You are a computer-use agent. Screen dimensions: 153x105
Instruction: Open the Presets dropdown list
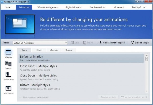[40, 43]
